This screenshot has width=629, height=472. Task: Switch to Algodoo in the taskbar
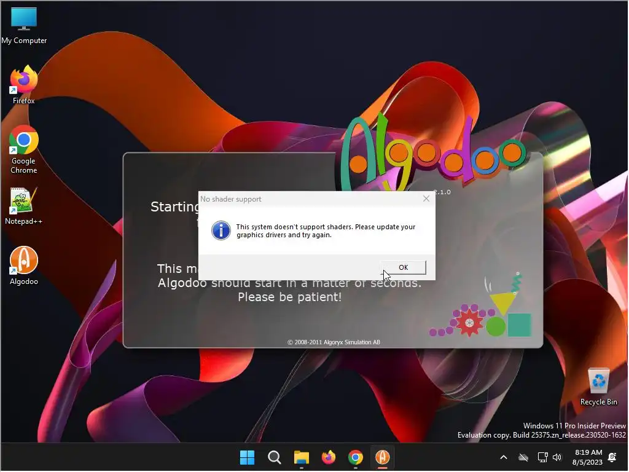(382, 457)
